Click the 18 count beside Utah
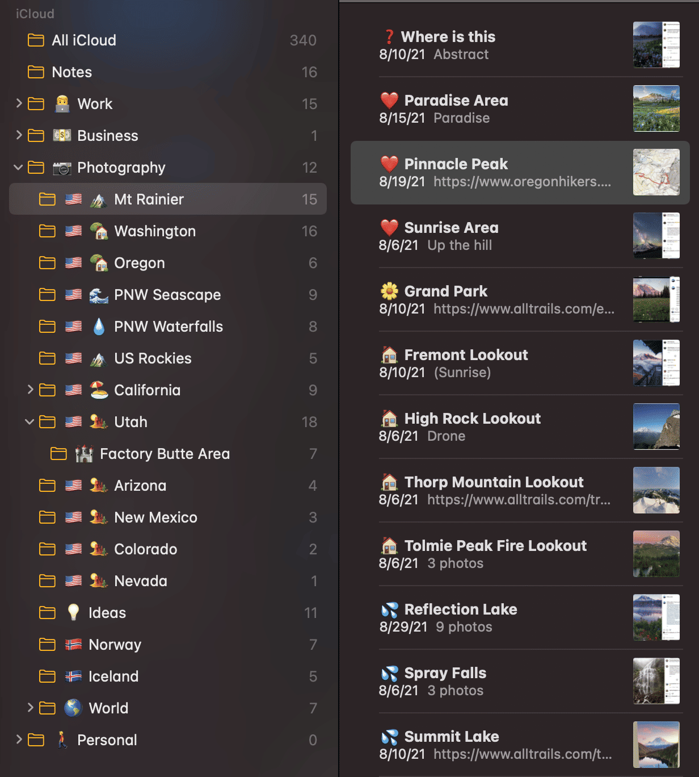The image size is (699, 777). pos(309,422)
